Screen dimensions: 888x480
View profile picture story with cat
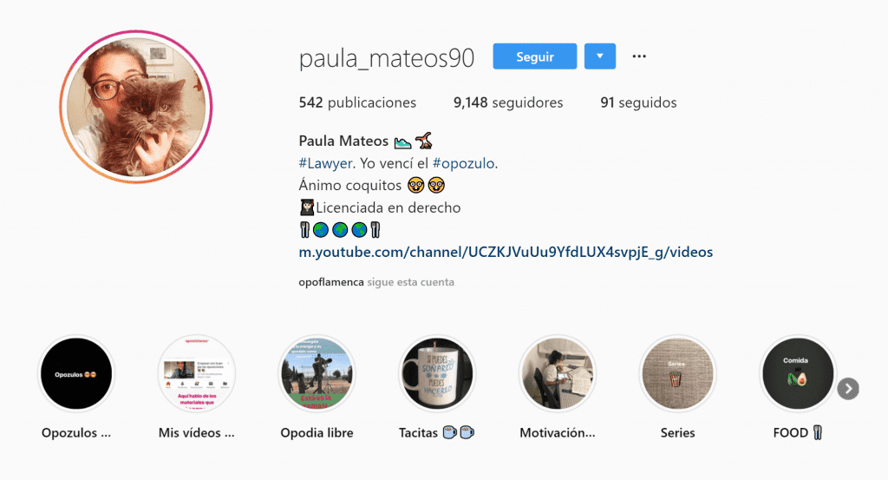click(x=136, y=107)
